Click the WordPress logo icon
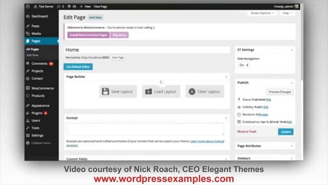Screen dimensions: 328x185 point(28,7)
